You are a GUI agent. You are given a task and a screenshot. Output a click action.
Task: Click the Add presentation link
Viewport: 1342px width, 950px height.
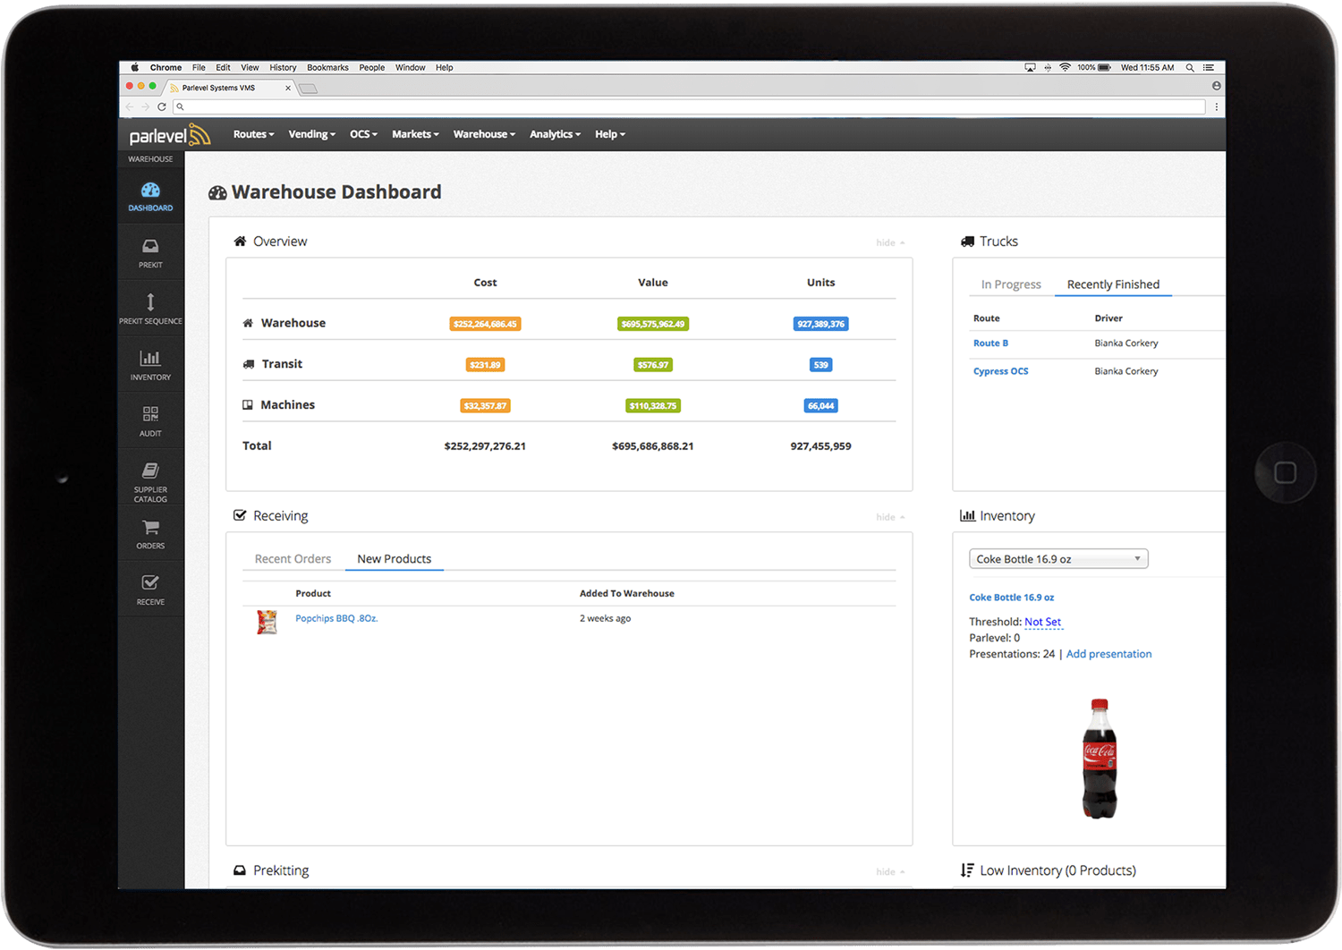point(1109,654)
